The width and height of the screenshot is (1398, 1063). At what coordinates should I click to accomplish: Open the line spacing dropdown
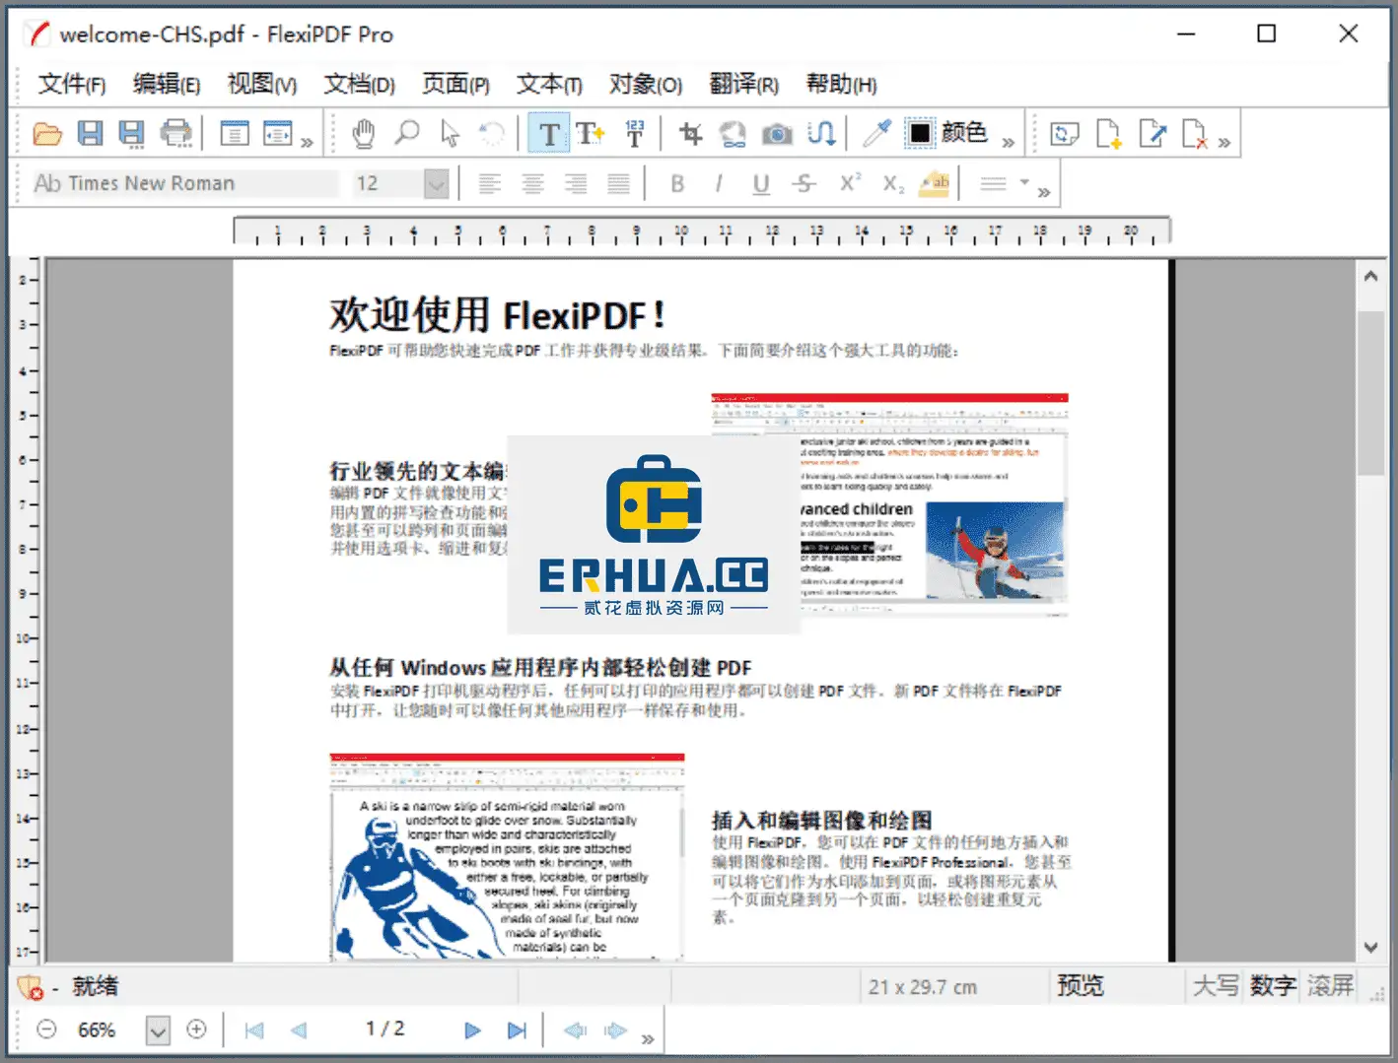point(1025,183)
